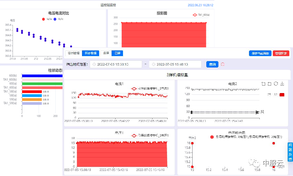Toggle the red Ia/Ia legend marker
Viewport: 293px width, 176px height.
[x=43, y=19]
